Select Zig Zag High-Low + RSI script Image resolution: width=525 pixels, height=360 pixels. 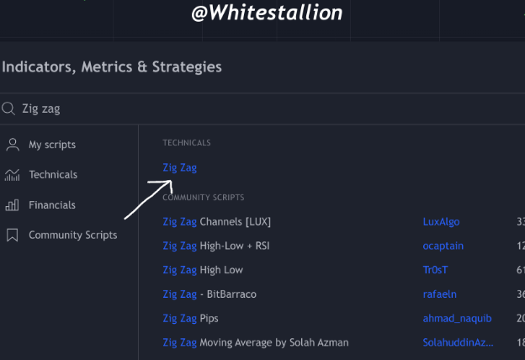(216, 246)
